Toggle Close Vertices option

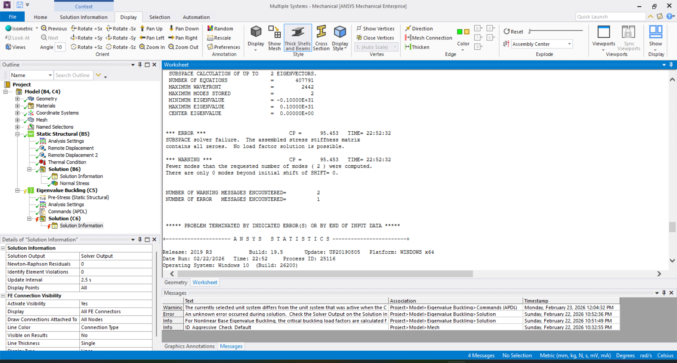click(375, 38)
